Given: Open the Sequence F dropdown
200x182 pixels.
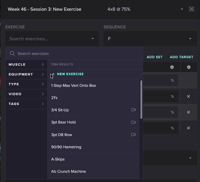Looking at the screenshot, I should (x=150, y=38).
